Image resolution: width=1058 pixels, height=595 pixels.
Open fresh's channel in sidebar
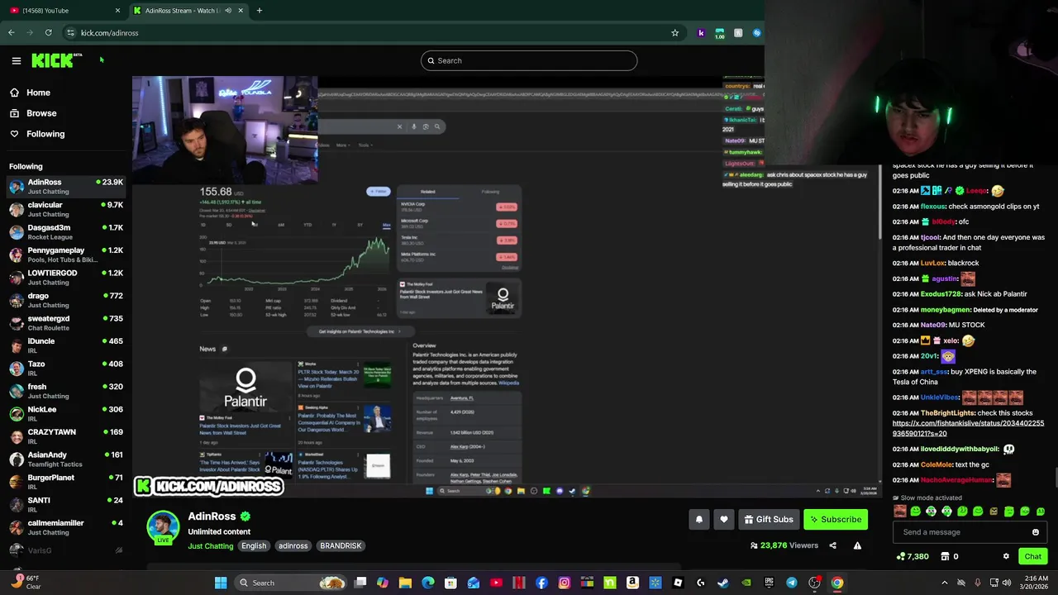[66, 391]
